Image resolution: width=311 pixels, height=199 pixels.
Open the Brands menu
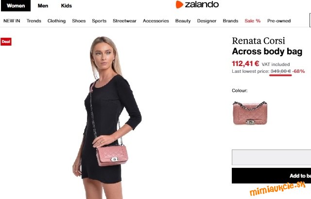[x=230, y=21]
